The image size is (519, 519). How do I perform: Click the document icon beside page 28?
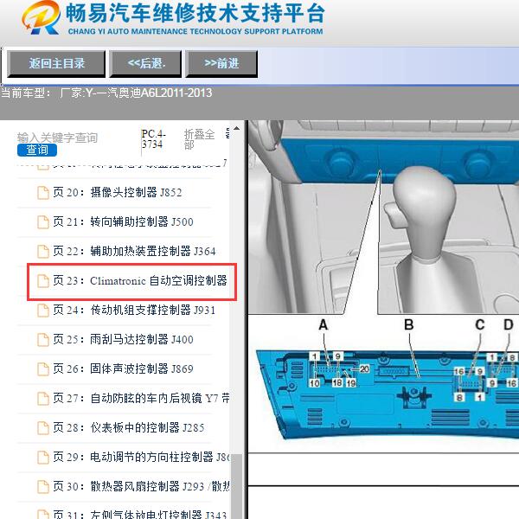tap(43, 428)
